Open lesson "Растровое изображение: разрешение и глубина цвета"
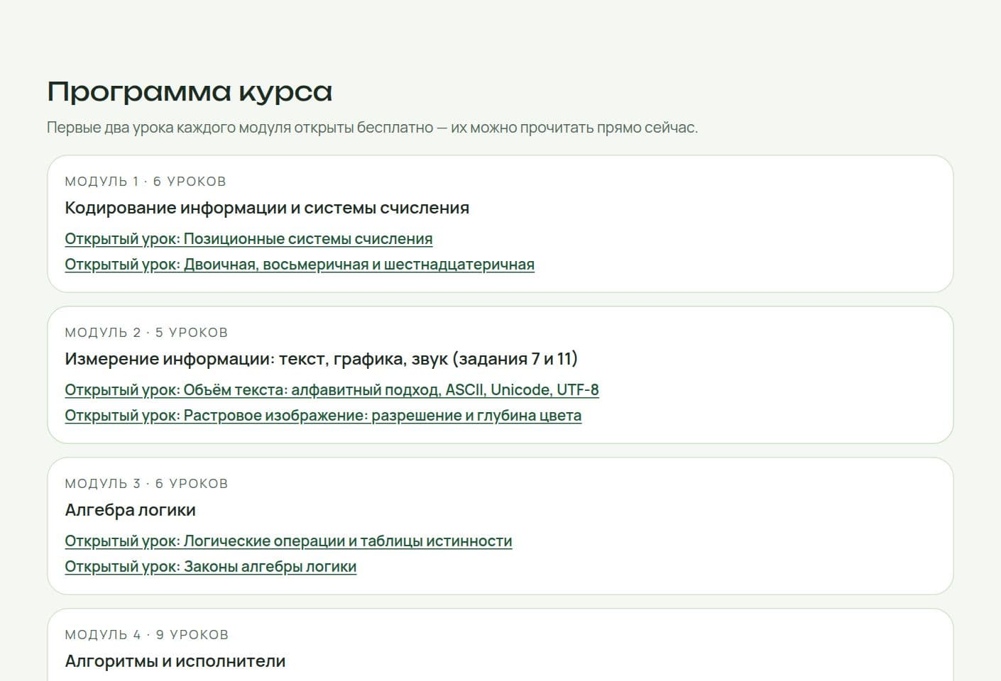This screenshot has height=681, width=1001. click(323, 416)
